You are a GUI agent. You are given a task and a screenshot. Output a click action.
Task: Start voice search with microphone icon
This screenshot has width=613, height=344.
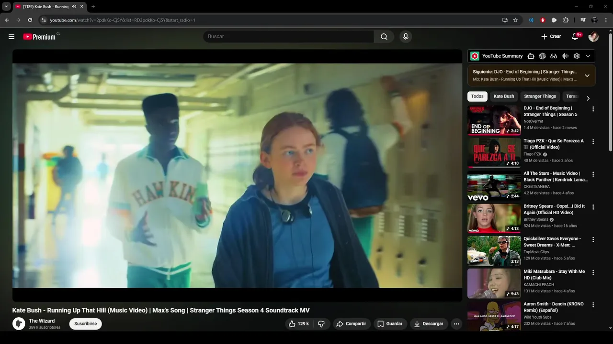tap(406, 37)
